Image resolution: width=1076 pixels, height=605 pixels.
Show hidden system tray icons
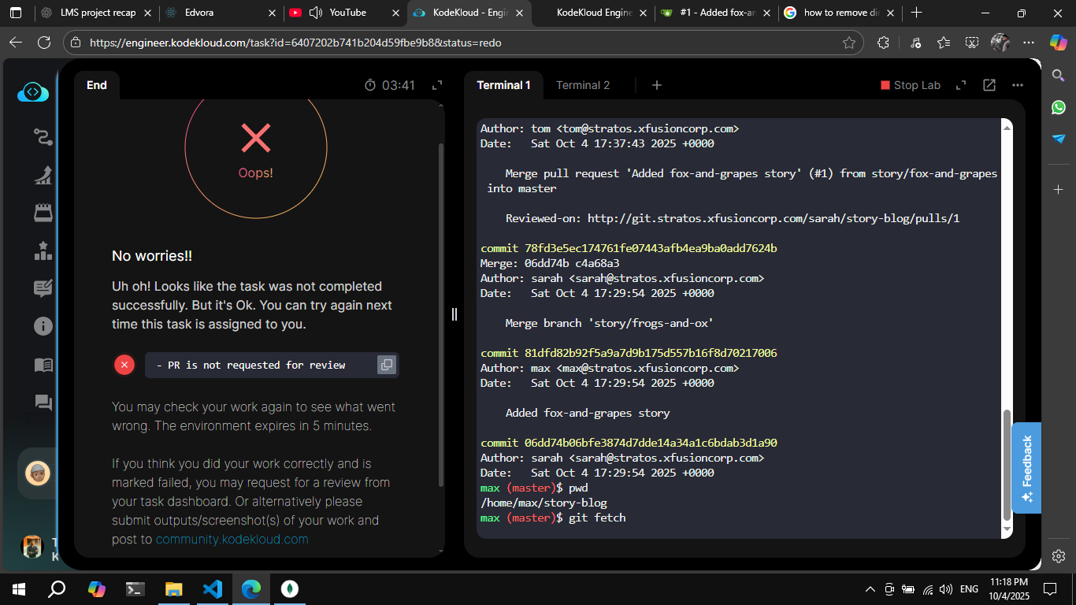(870, 588)
